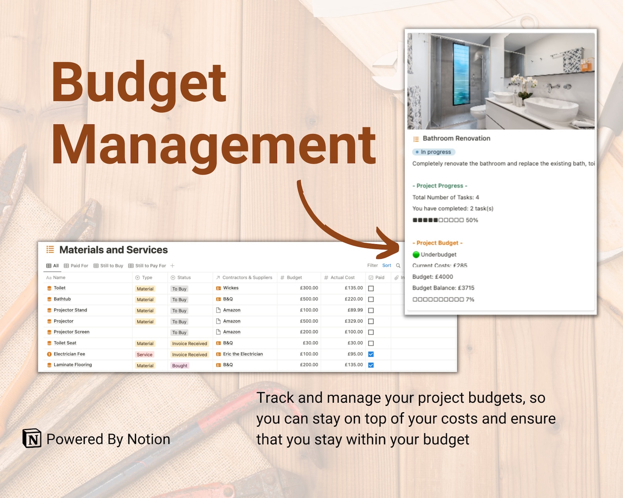623x498 pixels.
Task: Open the In progress status pill
Action: click(434, 152)
